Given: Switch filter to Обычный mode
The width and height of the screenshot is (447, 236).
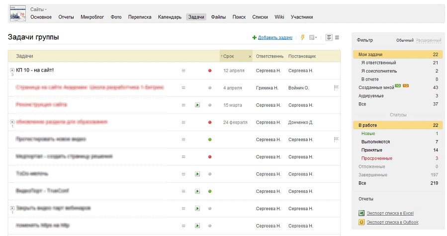Looking at the screenshot, I should (405, 40).
